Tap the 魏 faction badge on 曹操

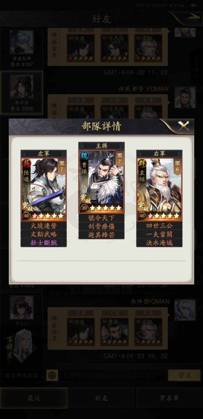click(84, 155)
